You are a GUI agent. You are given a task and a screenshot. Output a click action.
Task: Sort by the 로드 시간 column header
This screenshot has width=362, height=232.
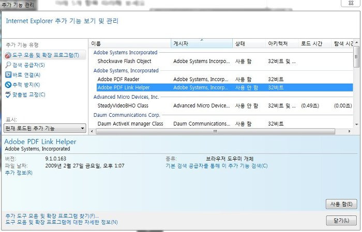click(x=314, y=43)
